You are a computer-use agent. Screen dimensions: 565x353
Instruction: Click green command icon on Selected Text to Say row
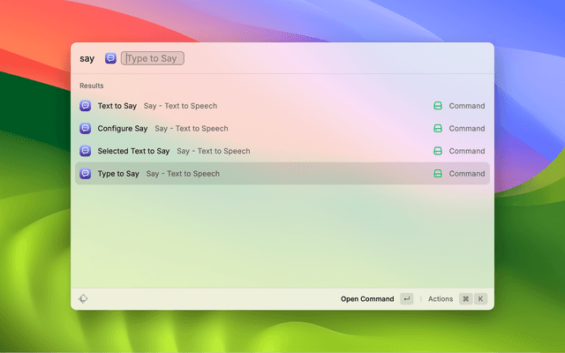coord(437,151)
